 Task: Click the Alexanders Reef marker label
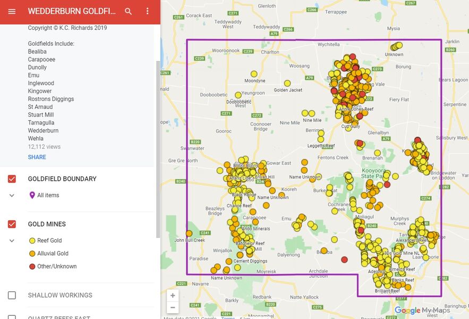pos(412,240)
